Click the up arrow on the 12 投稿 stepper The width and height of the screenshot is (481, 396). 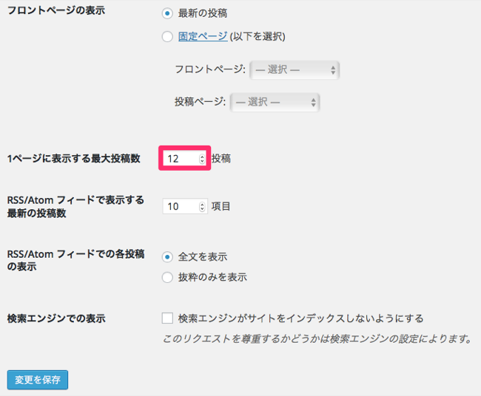(202, 156)
